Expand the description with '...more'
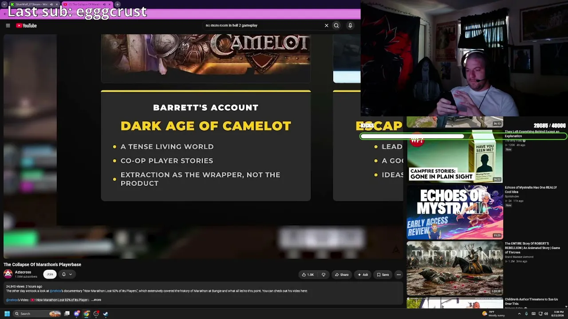The width and height of the screenshot is (568, 319). pos(96,300)
